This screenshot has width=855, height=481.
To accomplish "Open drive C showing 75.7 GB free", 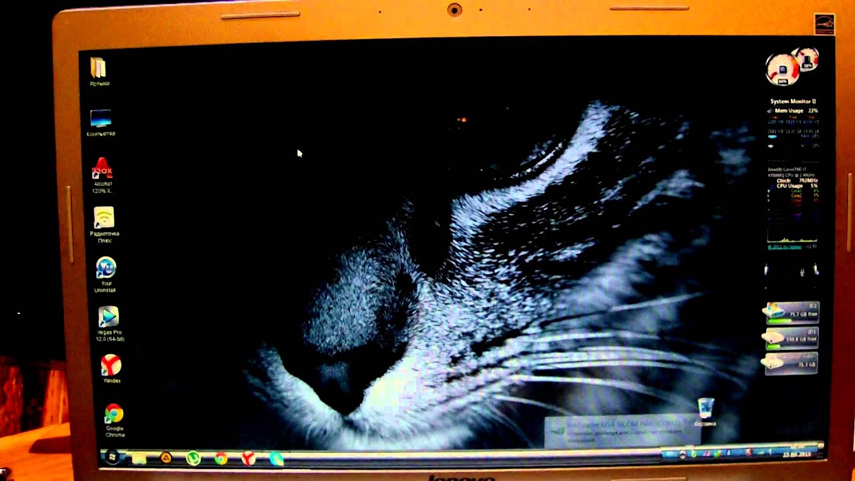I will coord(791,312).
